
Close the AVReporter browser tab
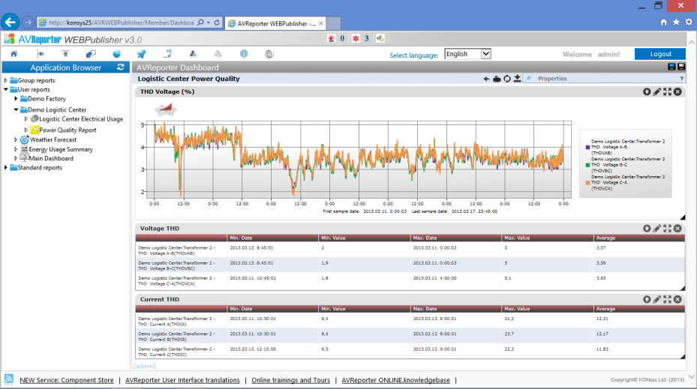321,23
